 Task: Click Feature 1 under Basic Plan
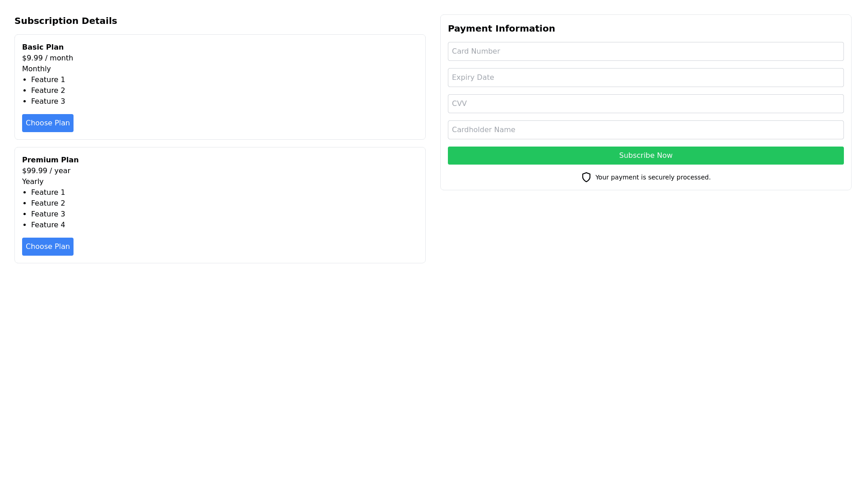48,80
